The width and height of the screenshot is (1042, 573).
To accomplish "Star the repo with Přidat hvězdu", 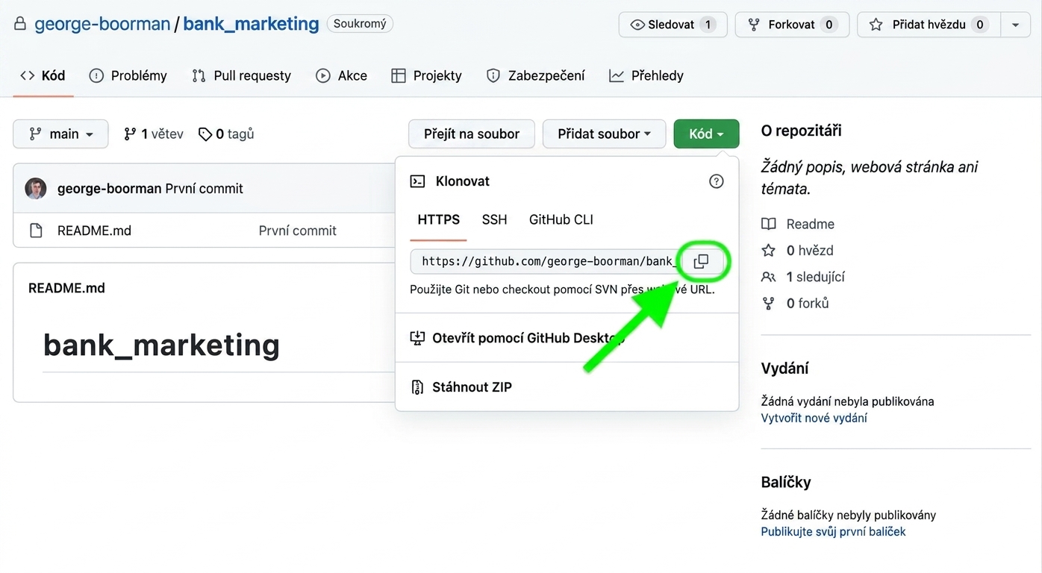I will (929, 25).
